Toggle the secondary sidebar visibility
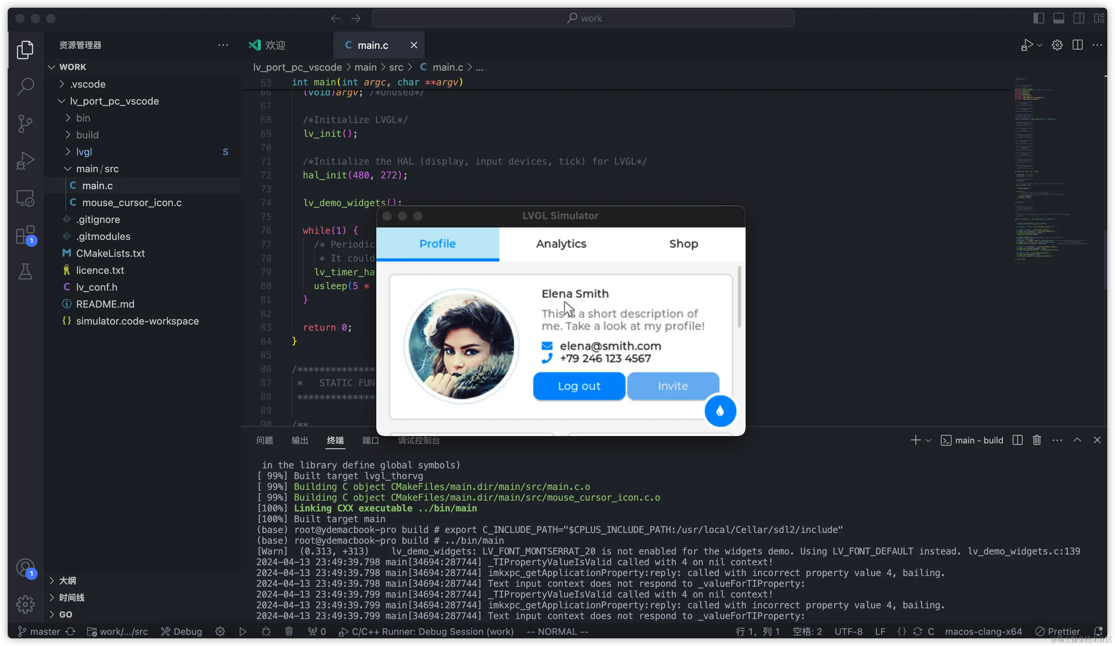This screenshot has height=646, width=1115. click(x=1079, y=18)
